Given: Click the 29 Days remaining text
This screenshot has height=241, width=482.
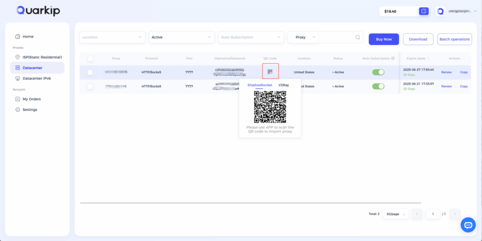Looking at the screenshot, I should (x=409, y=75).
